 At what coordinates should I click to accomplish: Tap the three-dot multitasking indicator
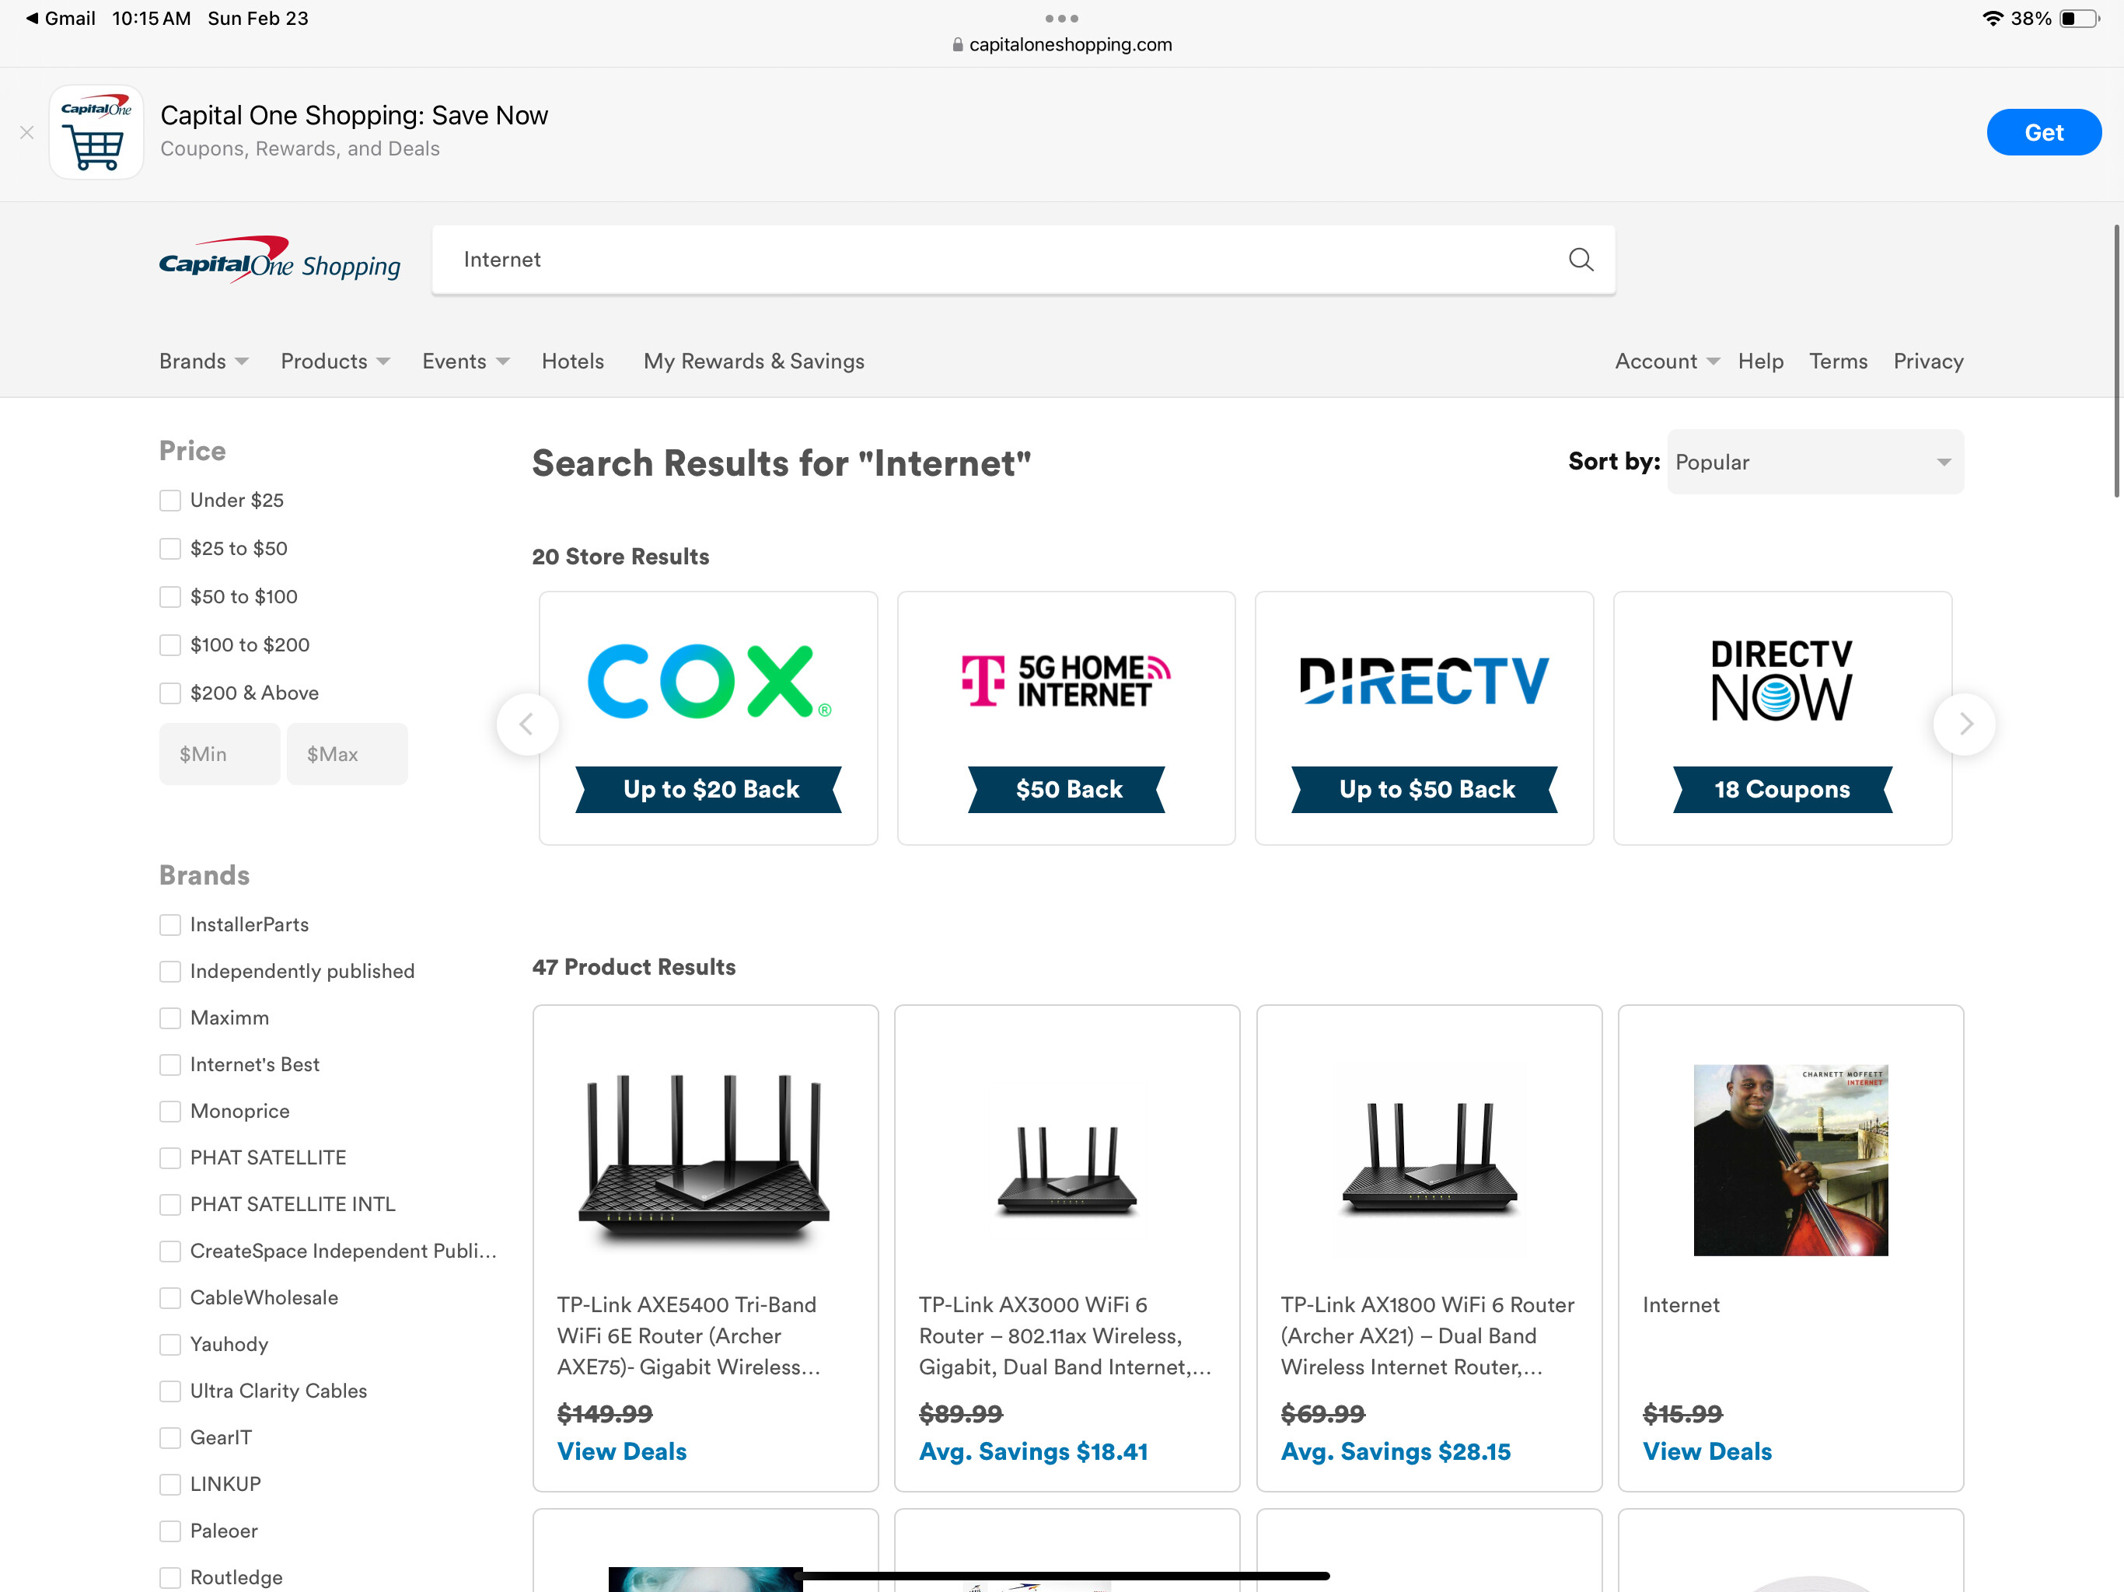click(1061, 18)
